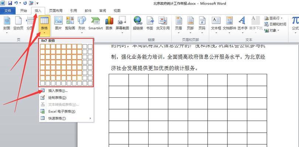Screen dimensions: 299x147
Task: Click the Drop Cap (首字下沉) icon
Action: 256,20
